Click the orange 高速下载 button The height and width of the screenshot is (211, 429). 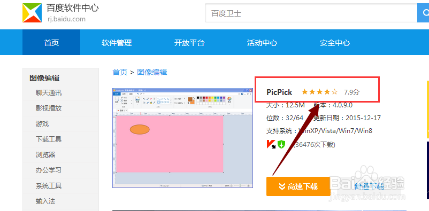coord(298,186)
